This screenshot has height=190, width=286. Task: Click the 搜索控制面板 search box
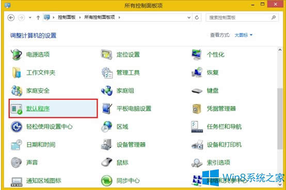(x=242, y=18)
